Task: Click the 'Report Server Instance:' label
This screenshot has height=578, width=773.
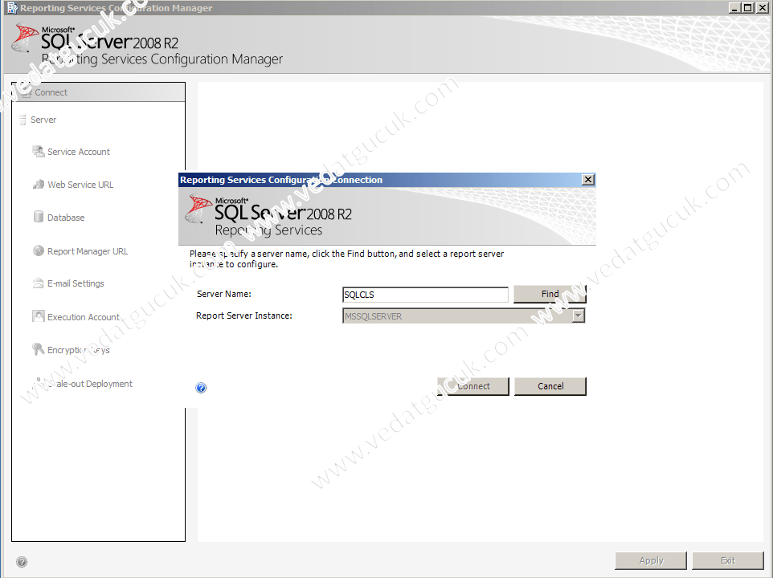Action: pyautogui.click(x=244, y=315)
